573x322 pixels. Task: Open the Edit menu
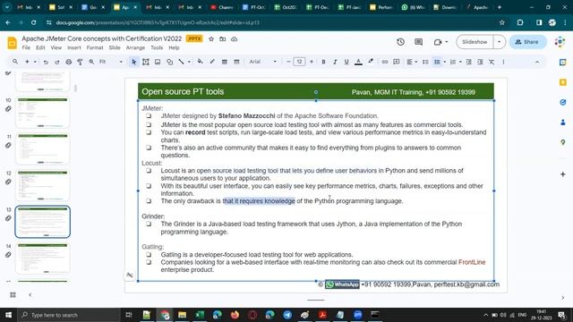40,47
